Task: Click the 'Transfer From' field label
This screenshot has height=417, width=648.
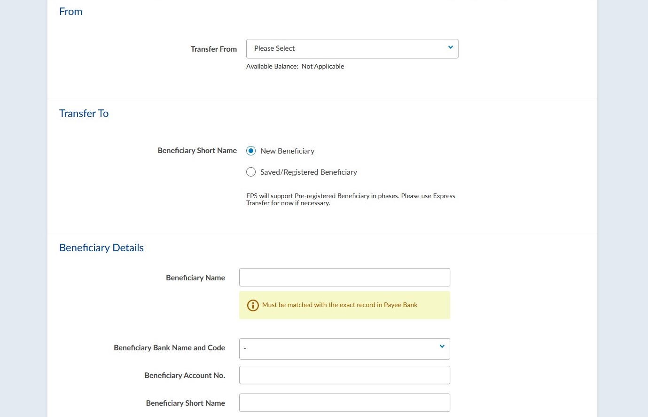Action: tap(213, 49)
